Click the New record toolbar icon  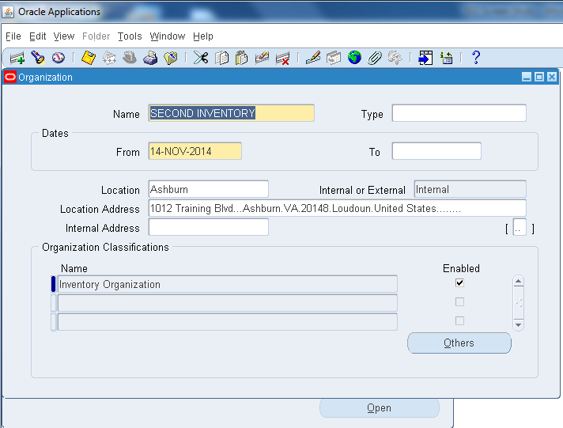17,58
